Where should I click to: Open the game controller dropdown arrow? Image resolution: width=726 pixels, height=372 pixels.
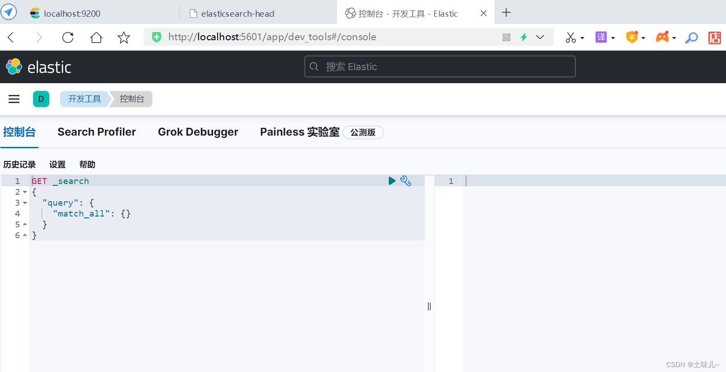point(674,38)
